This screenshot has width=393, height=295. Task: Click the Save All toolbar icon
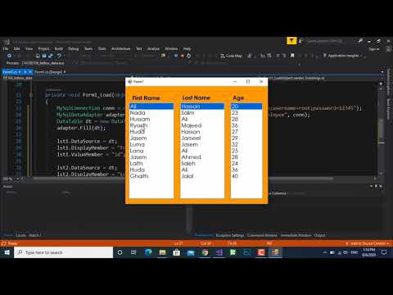[x=51, y=56]
